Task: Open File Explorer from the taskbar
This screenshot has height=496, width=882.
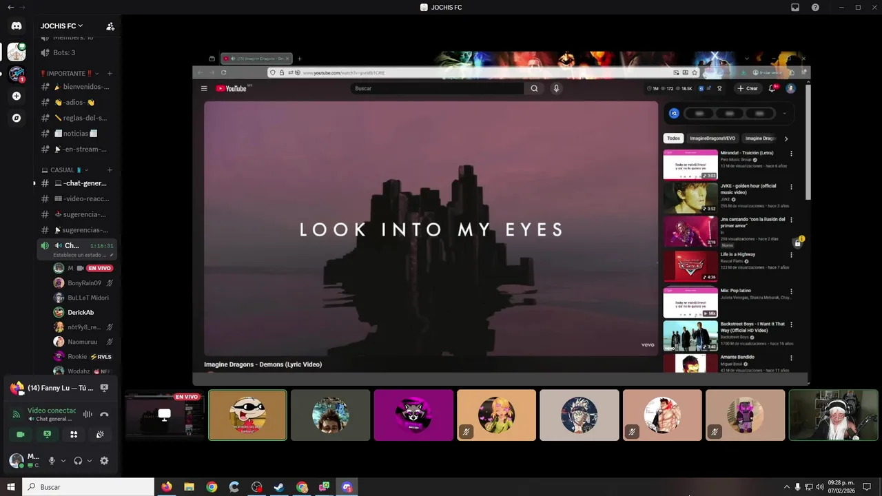Action: click(x=189, y=487)
